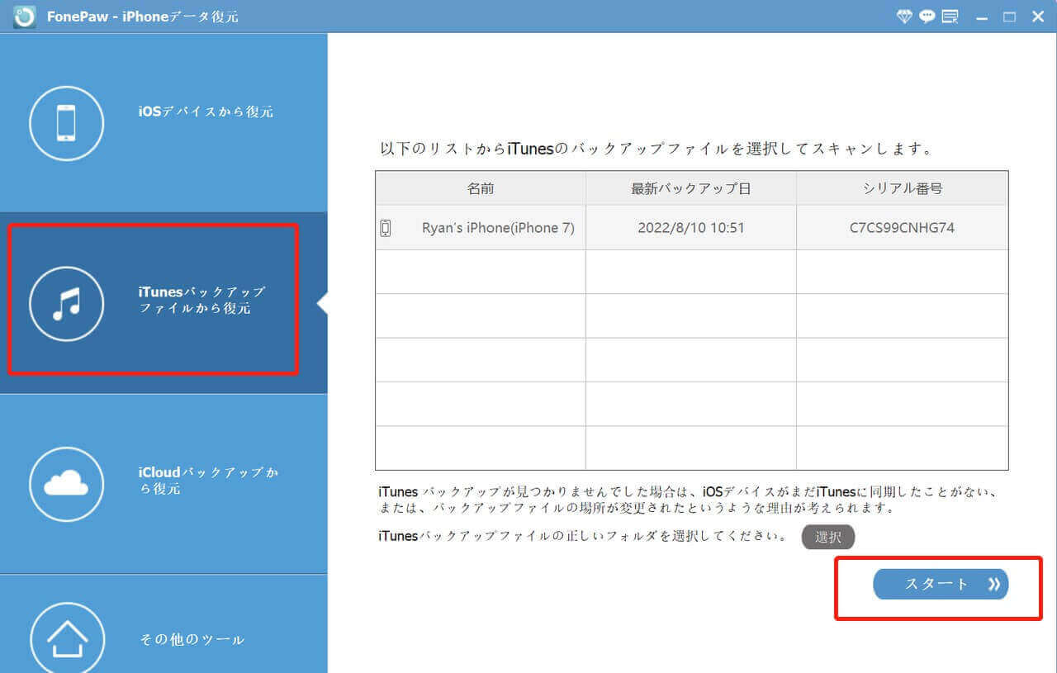Open the title bar menu list icon
The image size is (1057, 673).
click(950, 17)
